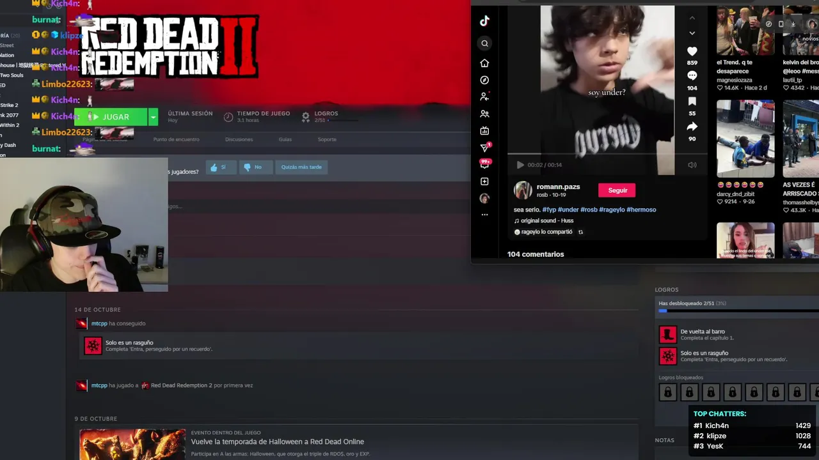Click Kich4n in Top Chatters list

717,425
